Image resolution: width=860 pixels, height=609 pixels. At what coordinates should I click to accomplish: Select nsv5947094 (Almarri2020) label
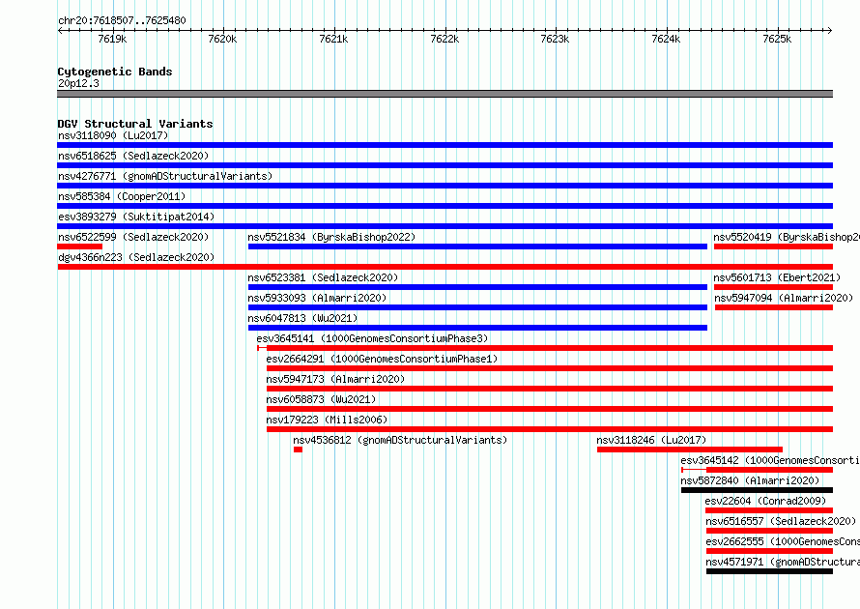pyautogui.click(x=784, y=298)
